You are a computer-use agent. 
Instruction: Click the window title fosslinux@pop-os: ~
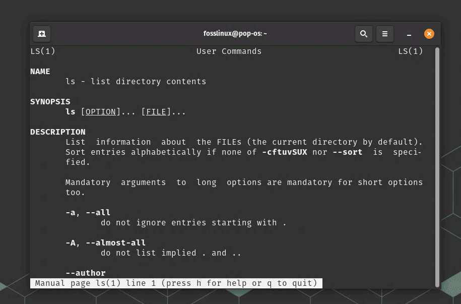(x=235, y=34)
